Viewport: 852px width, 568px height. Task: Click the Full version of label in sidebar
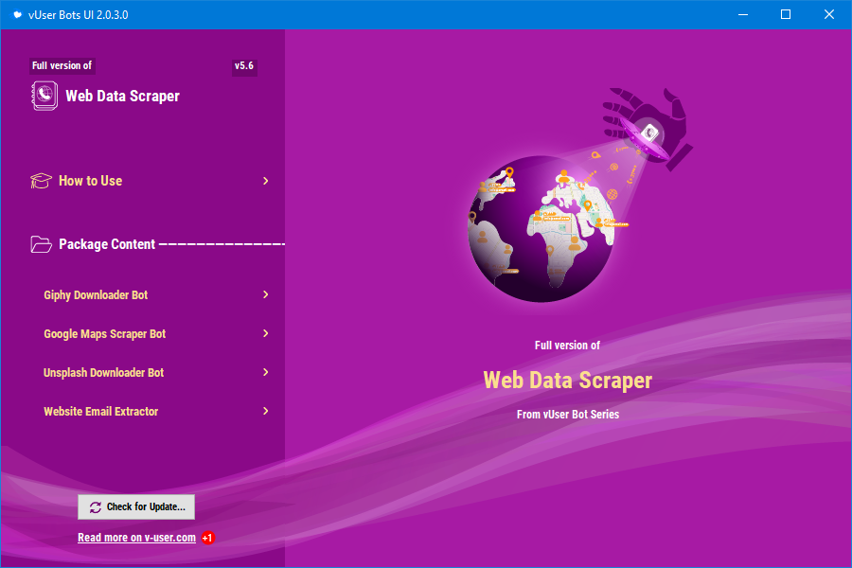coord(62,65)
